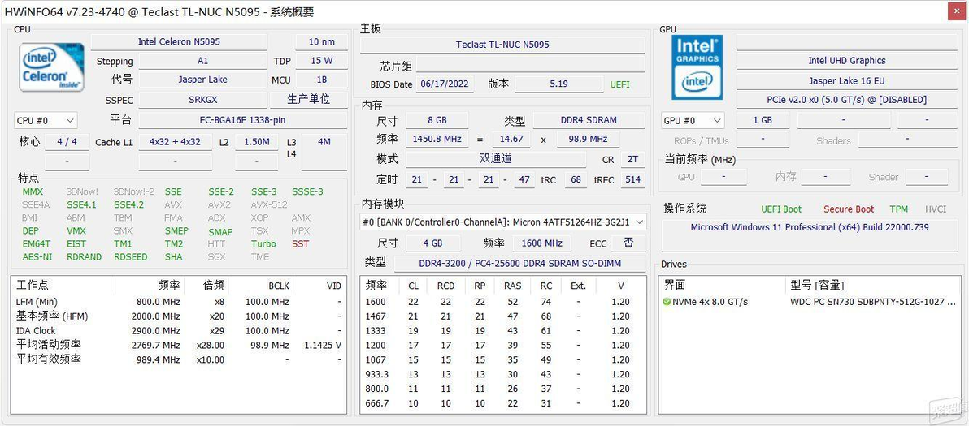Click the 生产单位 button
This screenshot has height=426, width=969.
(308, 99)
